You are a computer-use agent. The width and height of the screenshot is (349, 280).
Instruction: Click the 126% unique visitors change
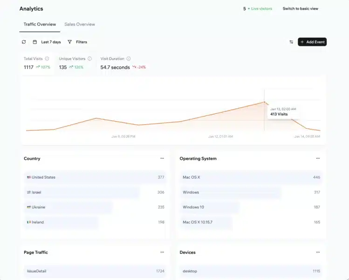pos(76,67)
